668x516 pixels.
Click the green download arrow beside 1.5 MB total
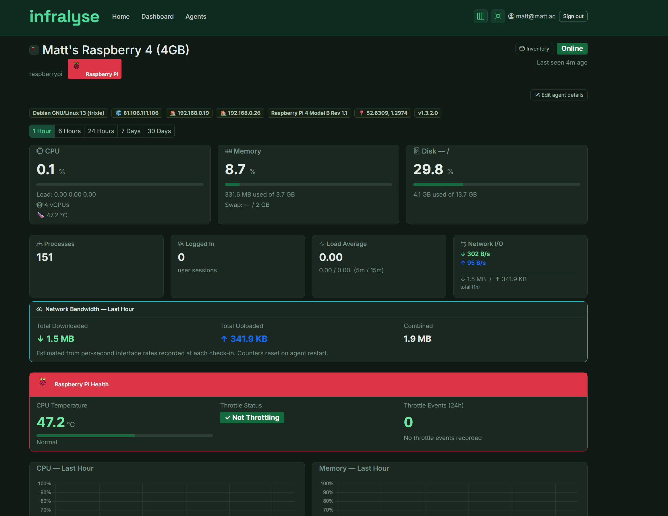(x=40, y=339)
